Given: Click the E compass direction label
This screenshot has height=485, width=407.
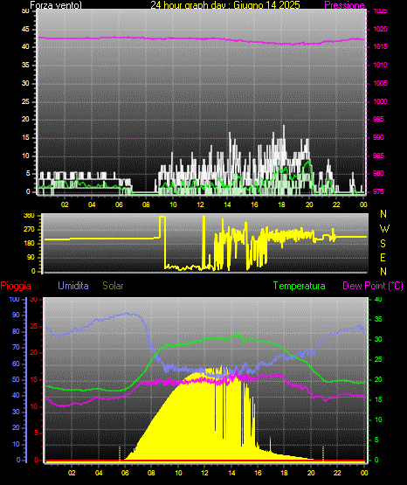Looking at the screenshot, I should (x=383, y=258).
